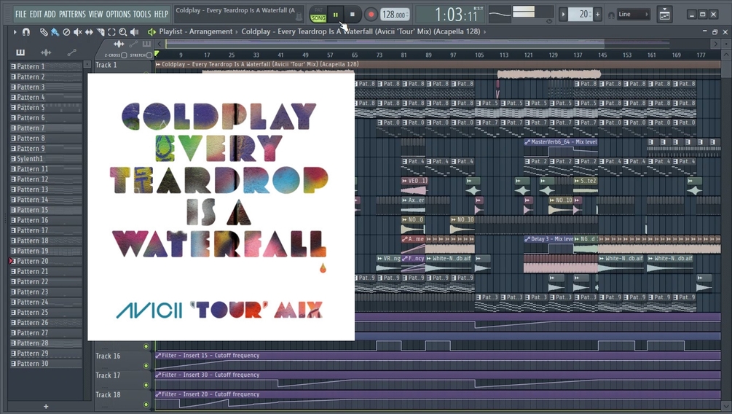Mute Track 17 with its green LED
732x414 pixels.
tap(146, 385)
